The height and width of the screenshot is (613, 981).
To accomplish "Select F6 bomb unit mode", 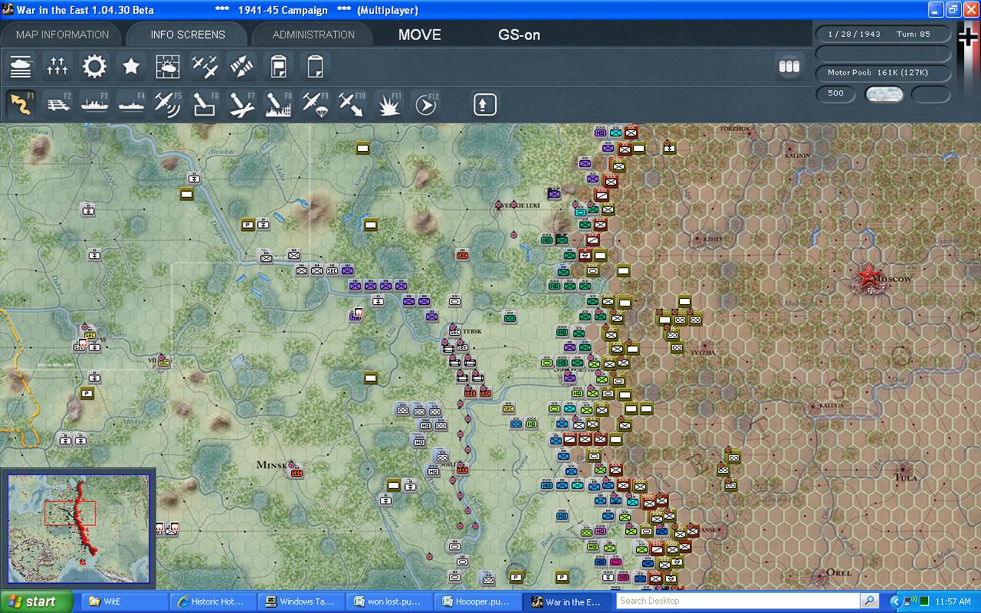I will pos(205,104).
